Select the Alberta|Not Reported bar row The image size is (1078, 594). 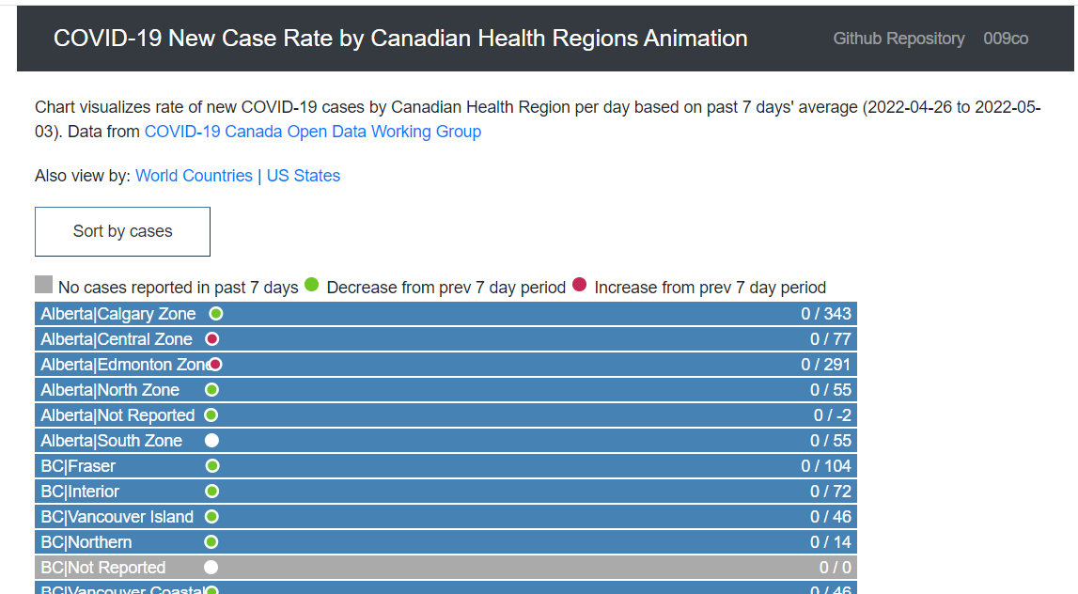pyautogui.click(x=445, y=415)
